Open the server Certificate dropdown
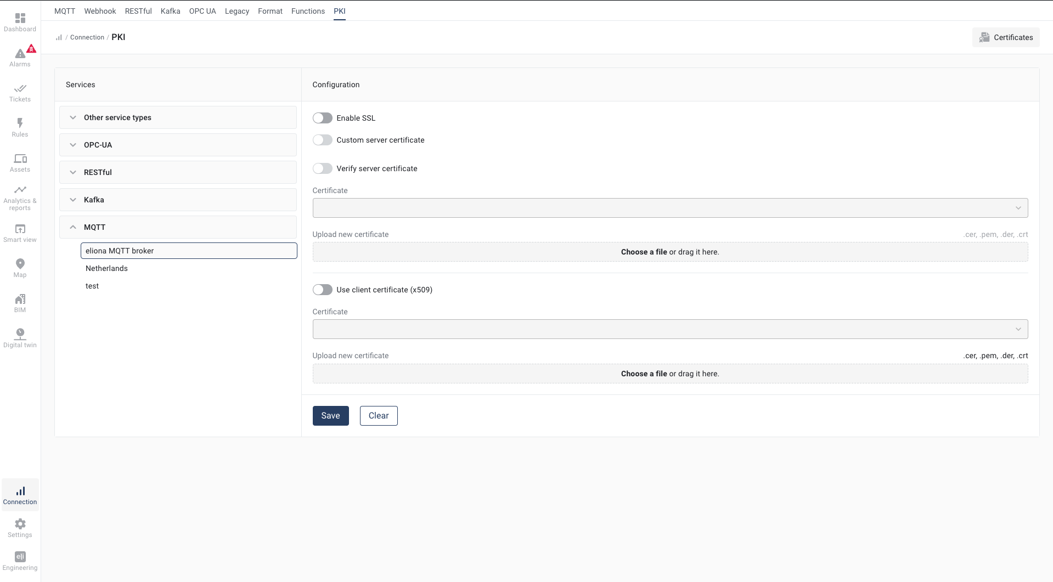This screenshot has width=1053, height=582. point(670,208)
